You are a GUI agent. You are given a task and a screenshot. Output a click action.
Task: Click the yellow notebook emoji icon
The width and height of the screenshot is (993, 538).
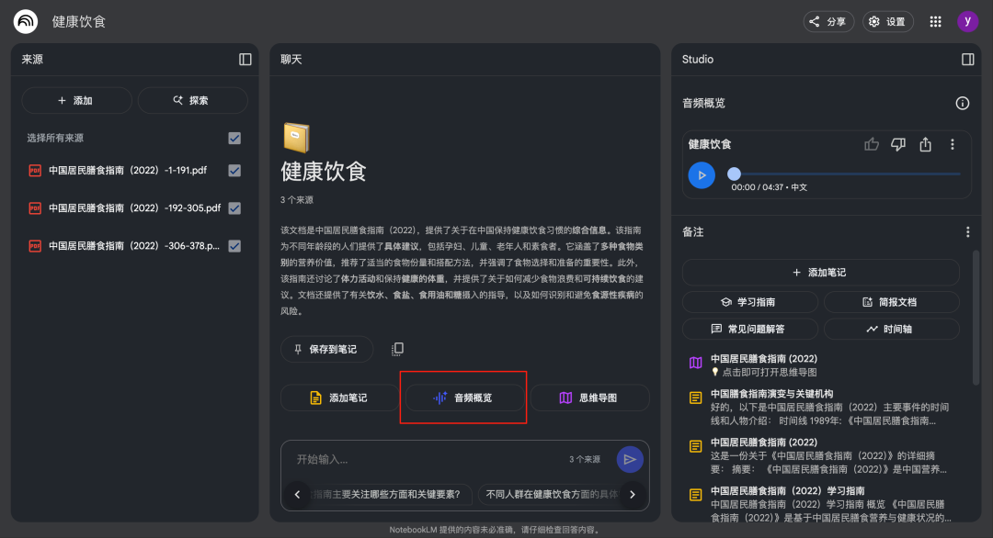coord(296,138)
